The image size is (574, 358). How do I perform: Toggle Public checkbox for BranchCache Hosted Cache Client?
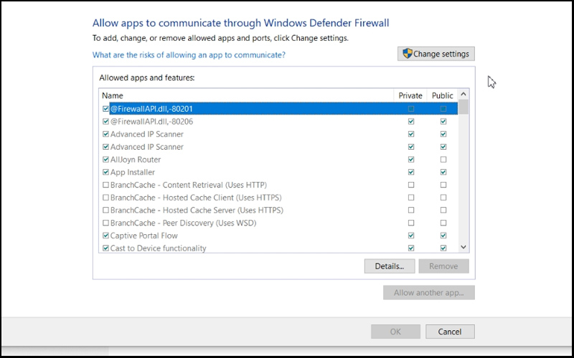pos(443,198)
